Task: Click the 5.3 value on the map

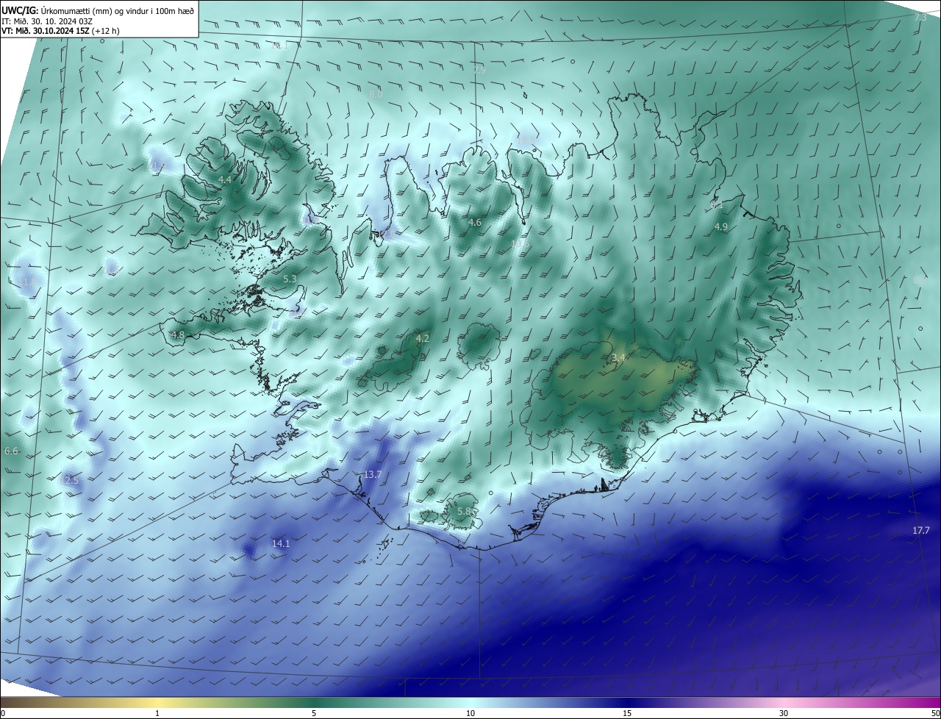Action: point(290,279)
